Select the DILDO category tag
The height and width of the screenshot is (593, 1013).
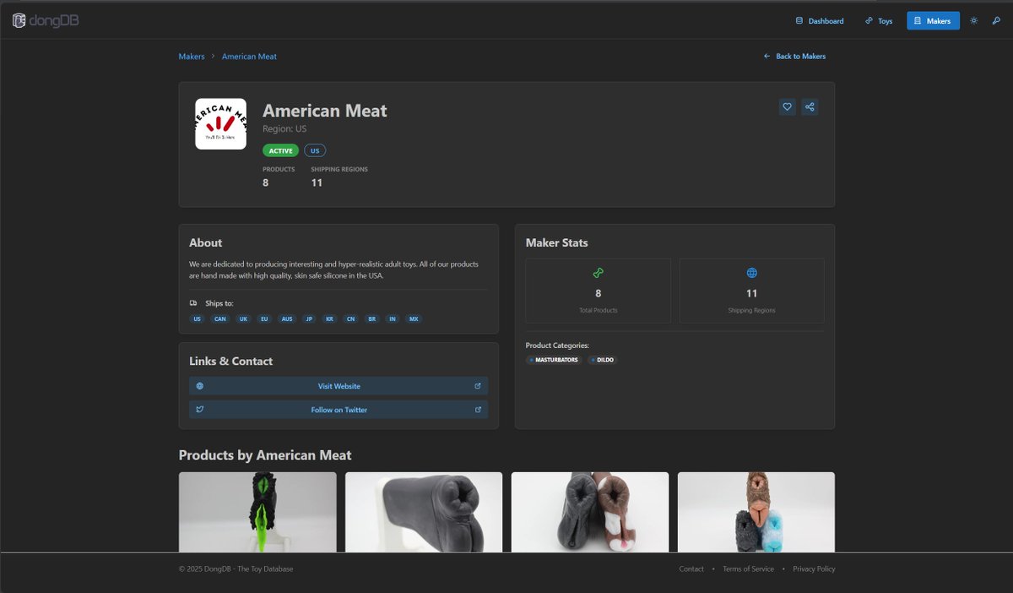[602, 359]
